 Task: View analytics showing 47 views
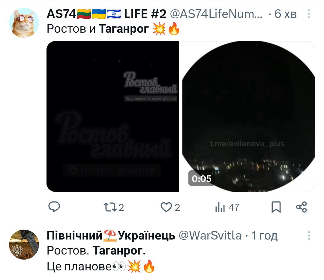point(227,207)
